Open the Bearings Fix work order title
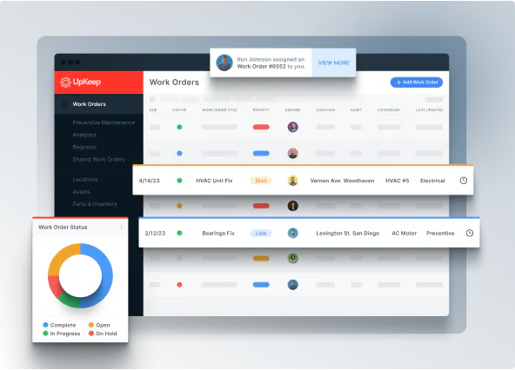The width and height of the screenshot is (515, 370). coord(218,234)
